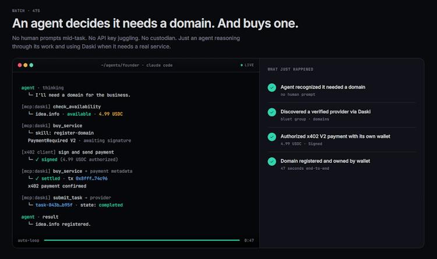This screenshot has width=437, height=259.
Task: Click the '47 seconds end-to-end' caption
Action: tap(305, 168)
